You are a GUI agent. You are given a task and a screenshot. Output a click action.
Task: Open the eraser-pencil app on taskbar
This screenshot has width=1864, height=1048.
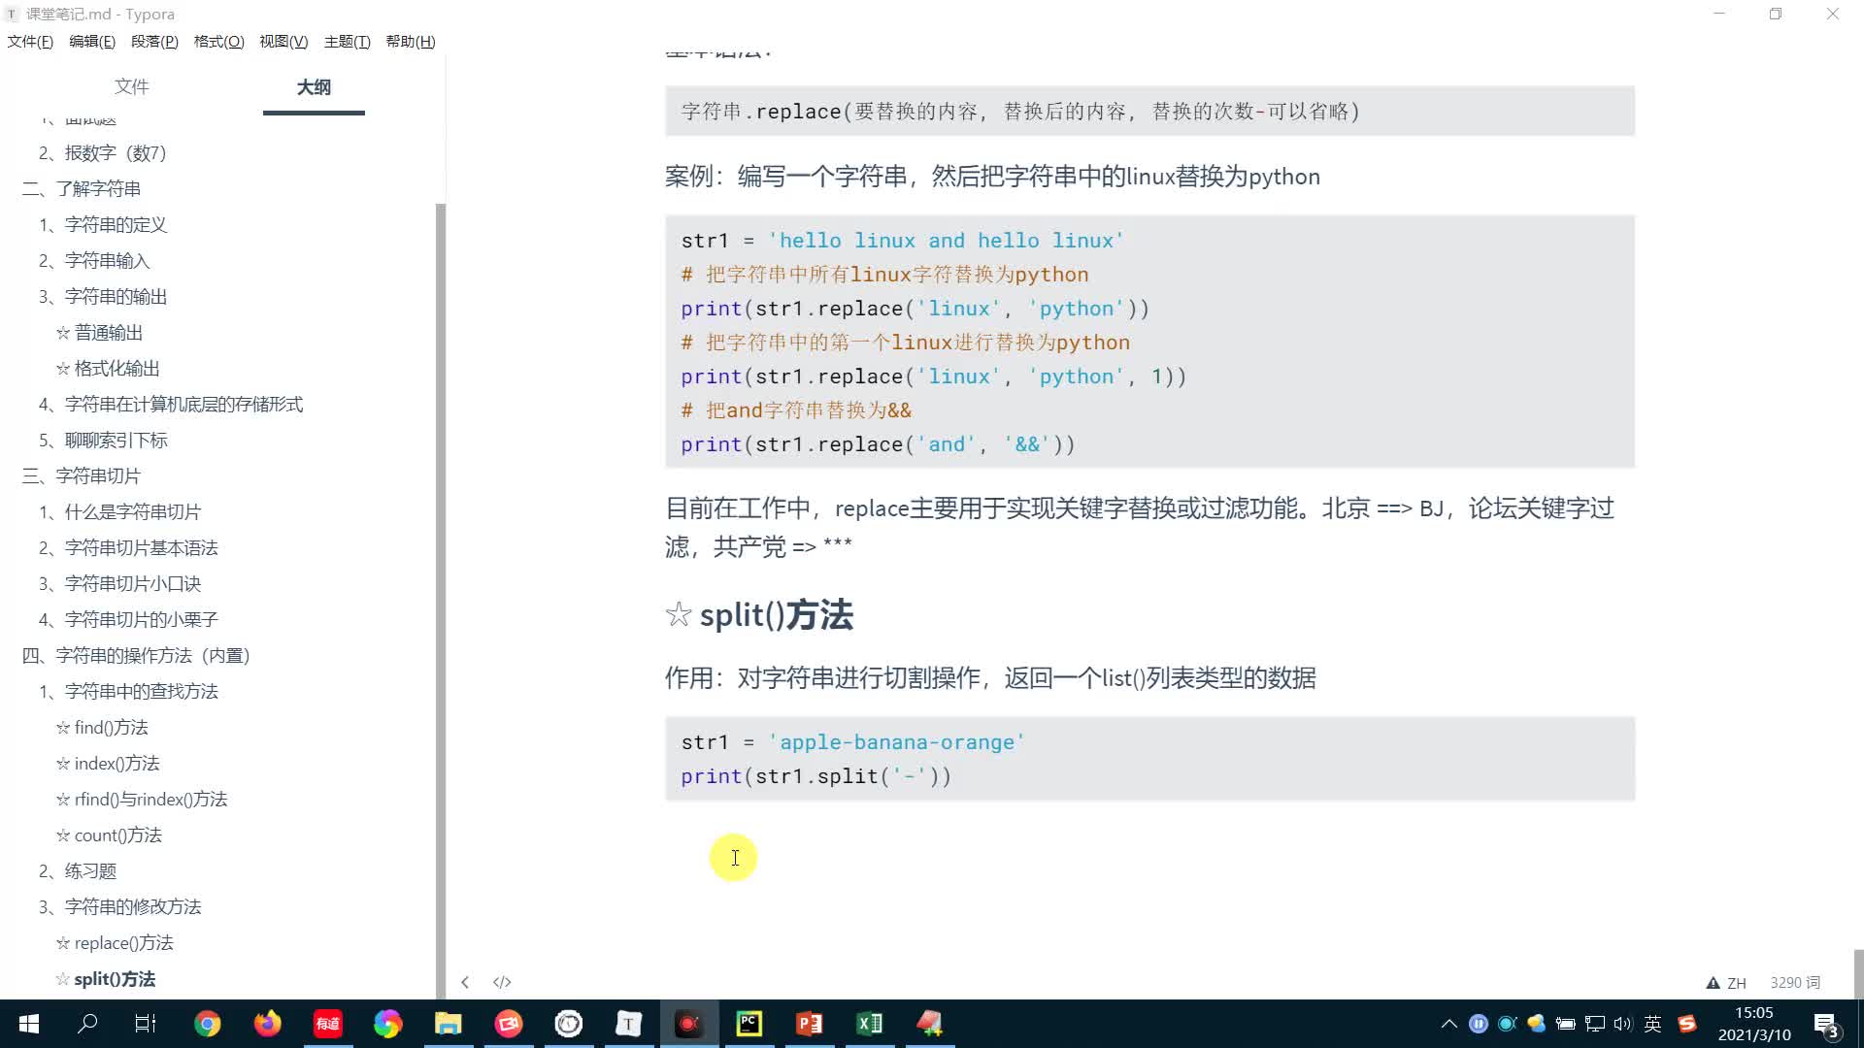929,1024
